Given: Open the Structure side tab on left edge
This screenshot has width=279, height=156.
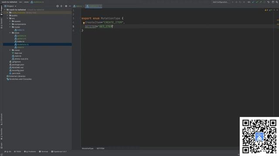Looking at the screenshot, I should point(1,119).
